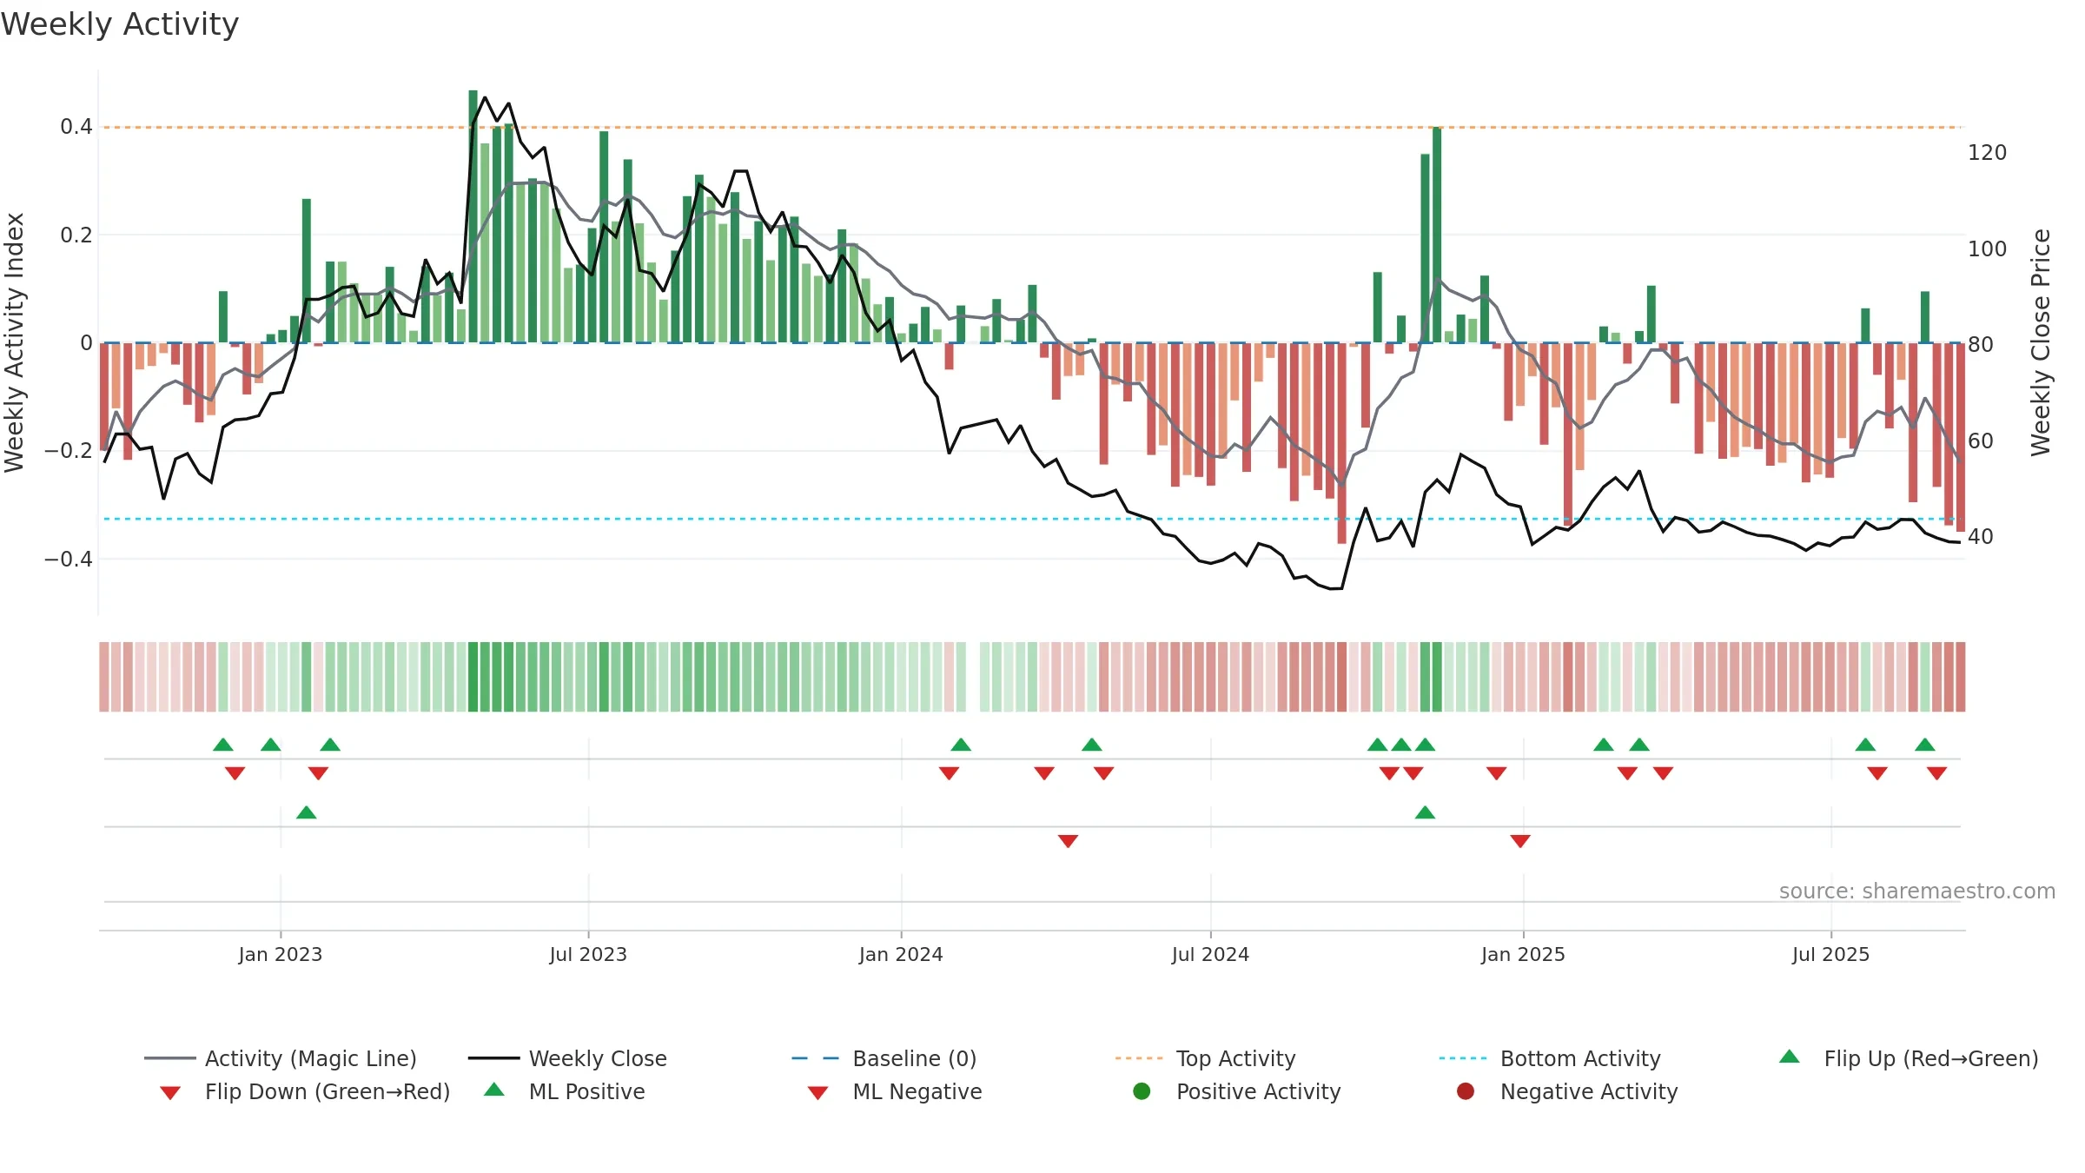
Task: Click the 40 right axis tick label
Action: point(1980,537)
